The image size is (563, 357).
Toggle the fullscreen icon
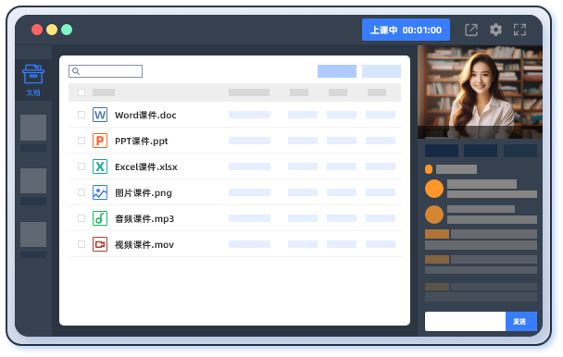click(x=519, y=30)
